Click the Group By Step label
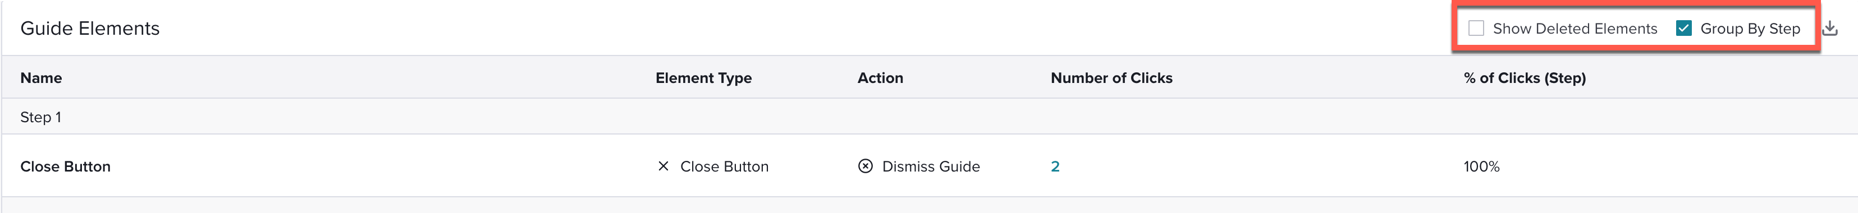1858x213 pixels. coord(1750,29)
